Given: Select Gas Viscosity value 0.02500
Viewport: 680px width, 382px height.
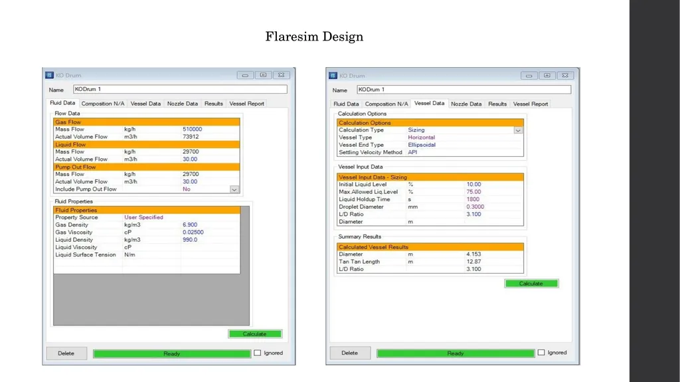Looking at the screenshot, I should point(193,233).
